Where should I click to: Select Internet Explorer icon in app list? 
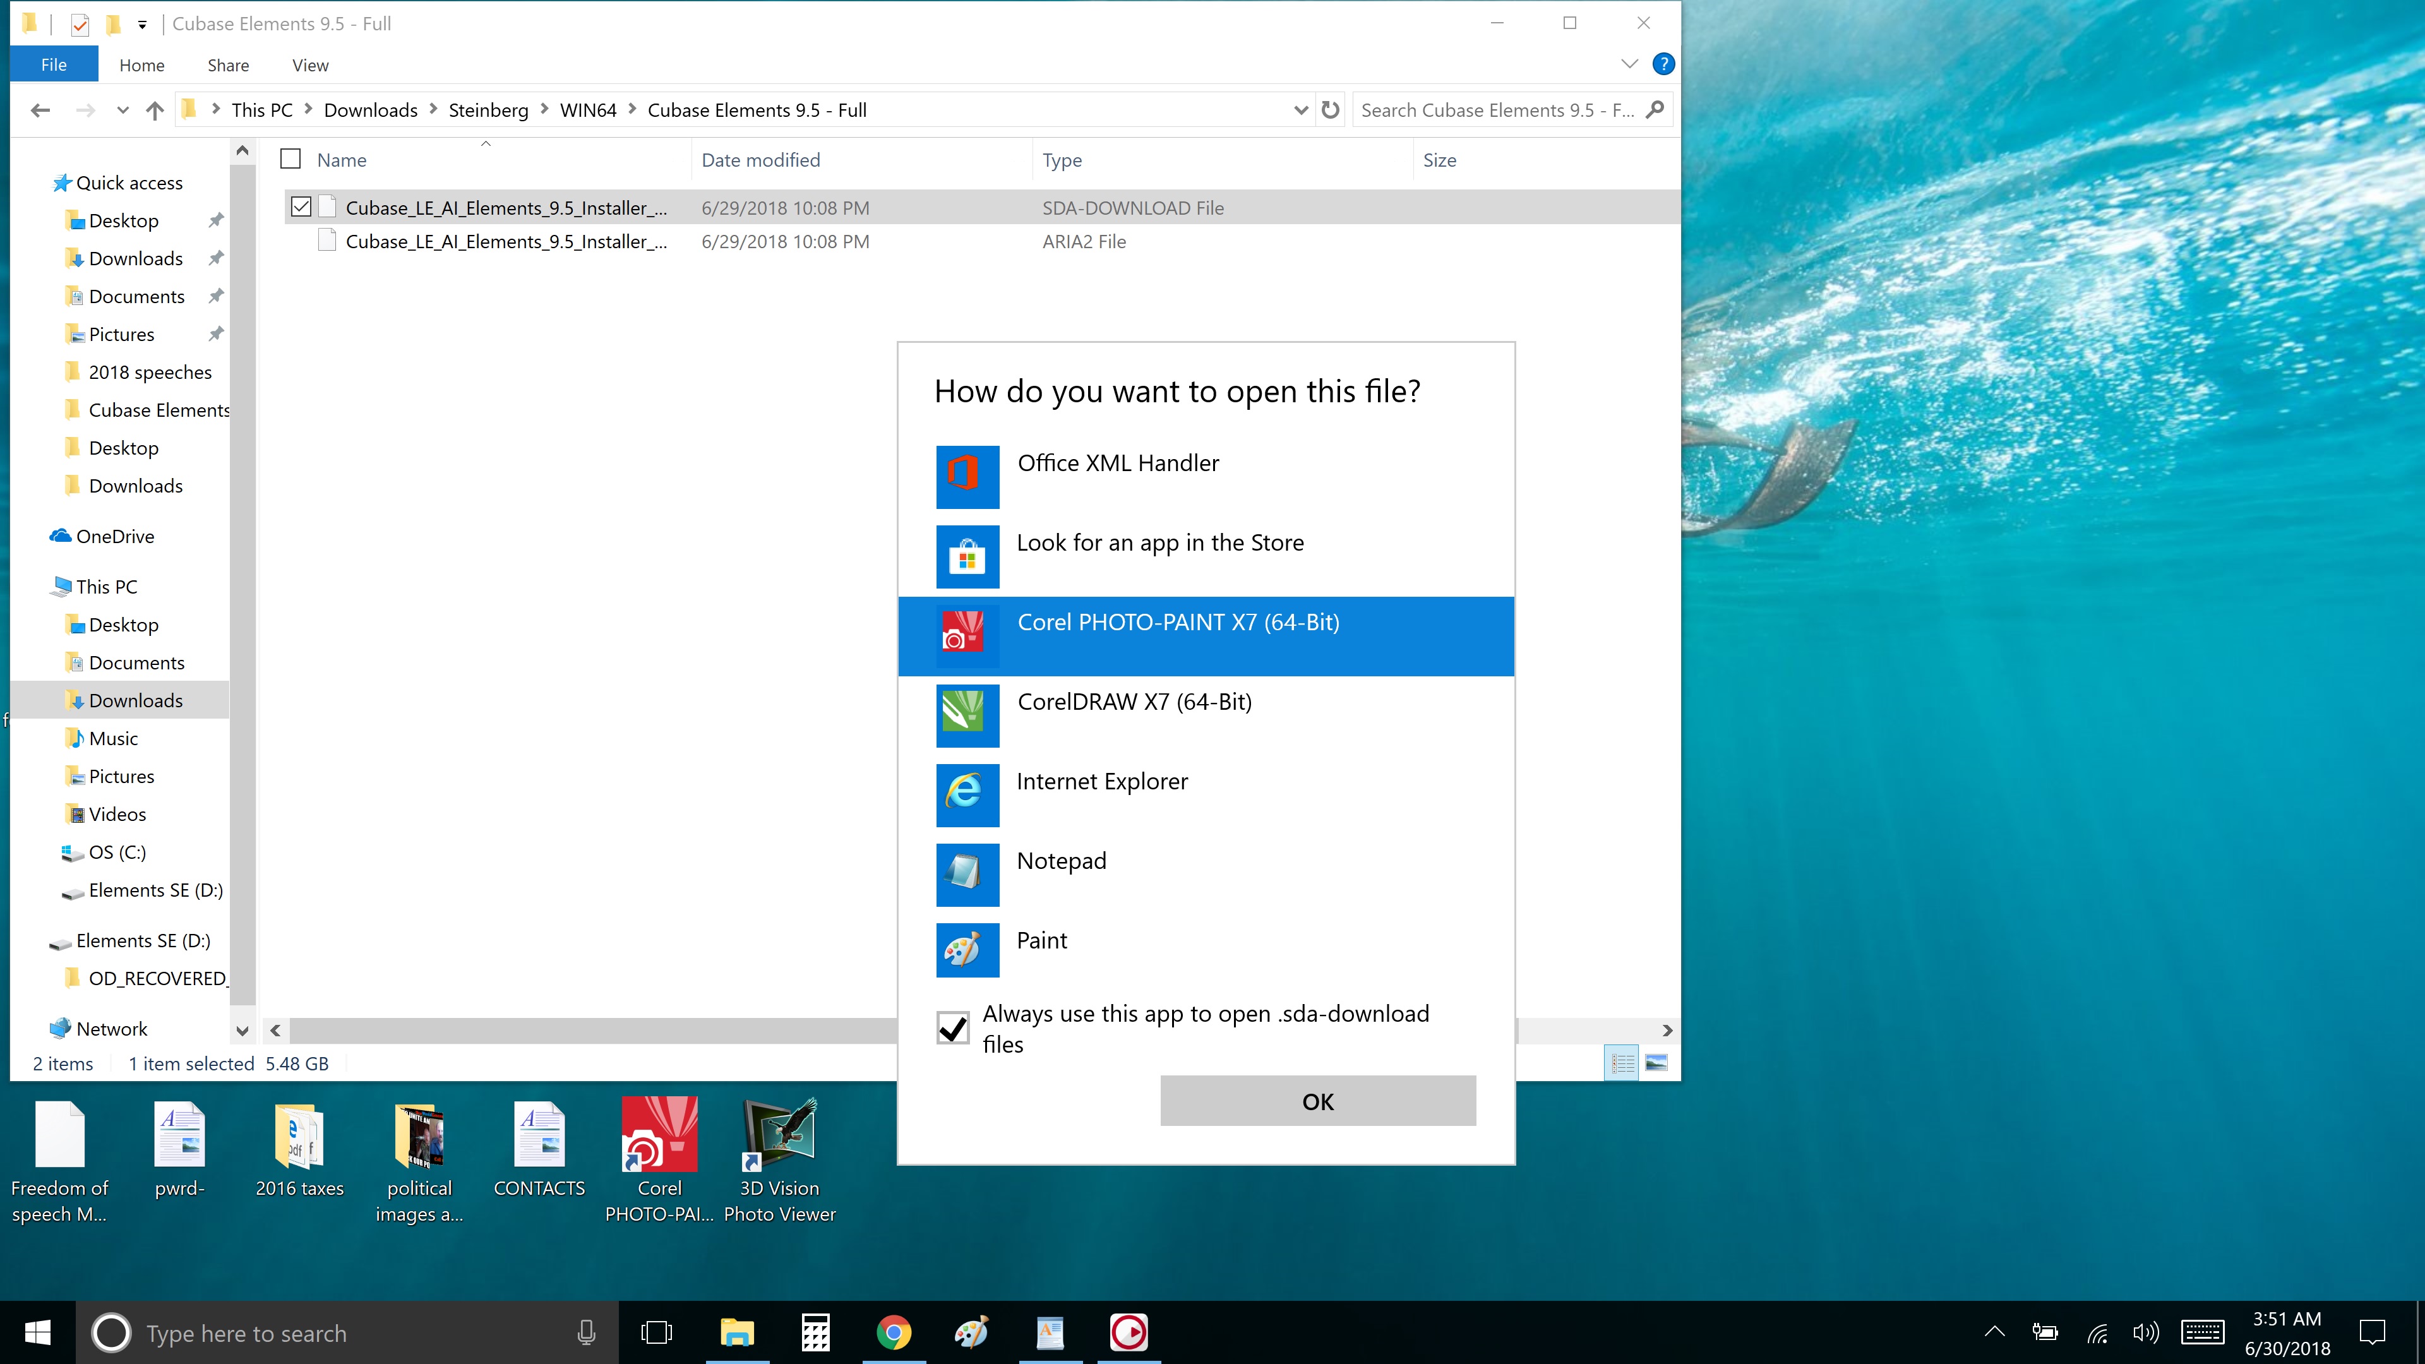click(967, 794)
